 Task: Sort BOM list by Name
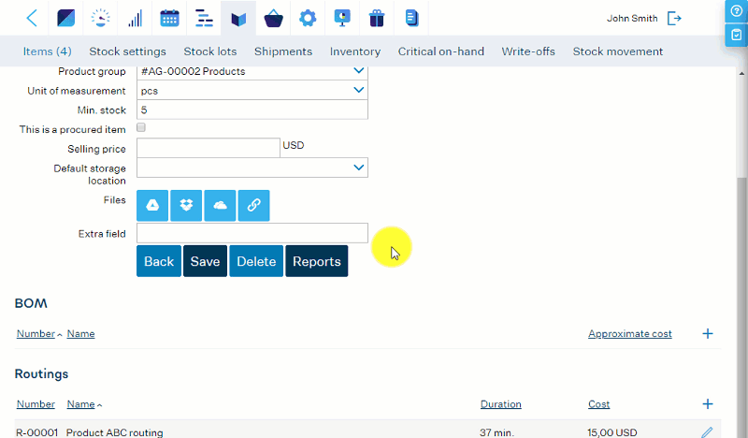[x=80, y=334]
